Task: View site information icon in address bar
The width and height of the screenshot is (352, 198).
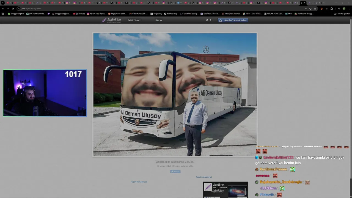Action: 19,9
